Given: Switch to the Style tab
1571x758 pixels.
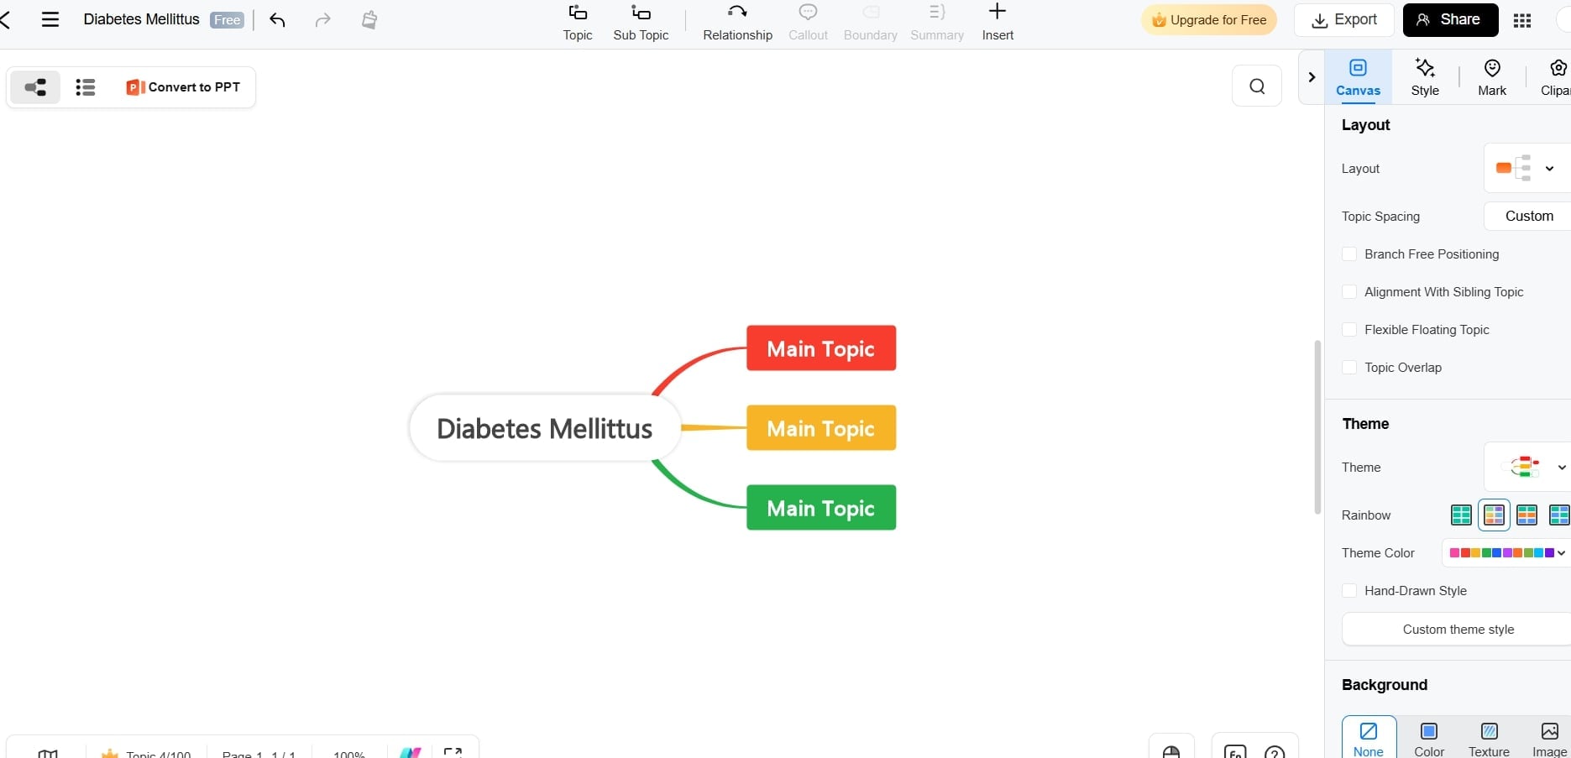Looking at the screenshot, I should coord(1425,77).
